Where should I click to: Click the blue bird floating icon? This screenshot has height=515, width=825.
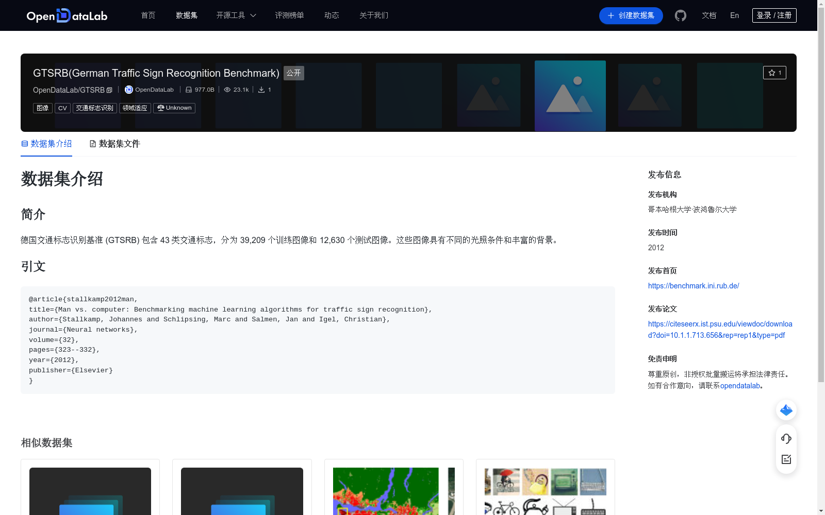click(x=786, y=410)
